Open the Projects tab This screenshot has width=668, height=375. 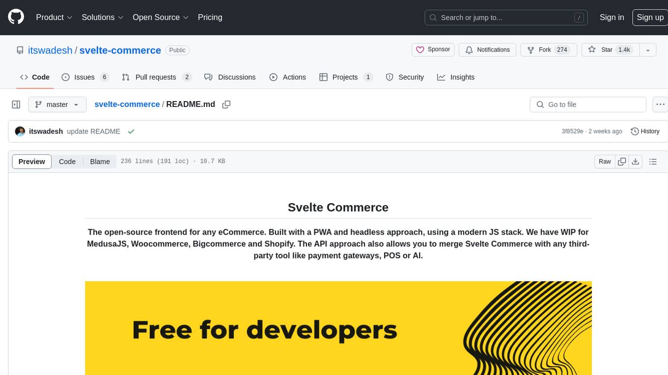[x=346, y=77]
